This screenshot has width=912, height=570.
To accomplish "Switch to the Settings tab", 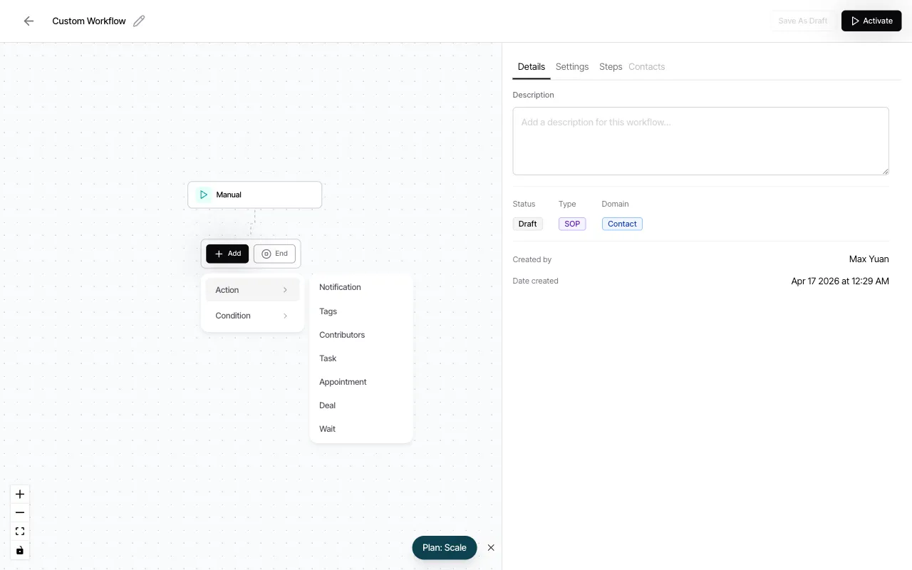I will coord(572,67).
